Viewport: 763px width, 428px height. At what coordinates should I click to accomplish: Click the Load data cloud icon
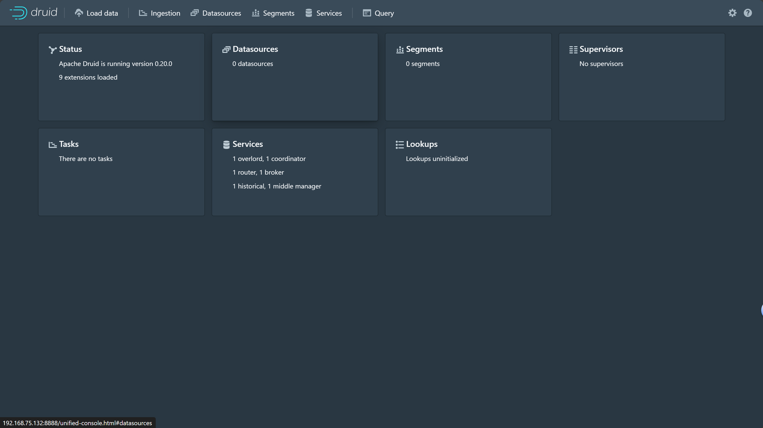point(79,13)
